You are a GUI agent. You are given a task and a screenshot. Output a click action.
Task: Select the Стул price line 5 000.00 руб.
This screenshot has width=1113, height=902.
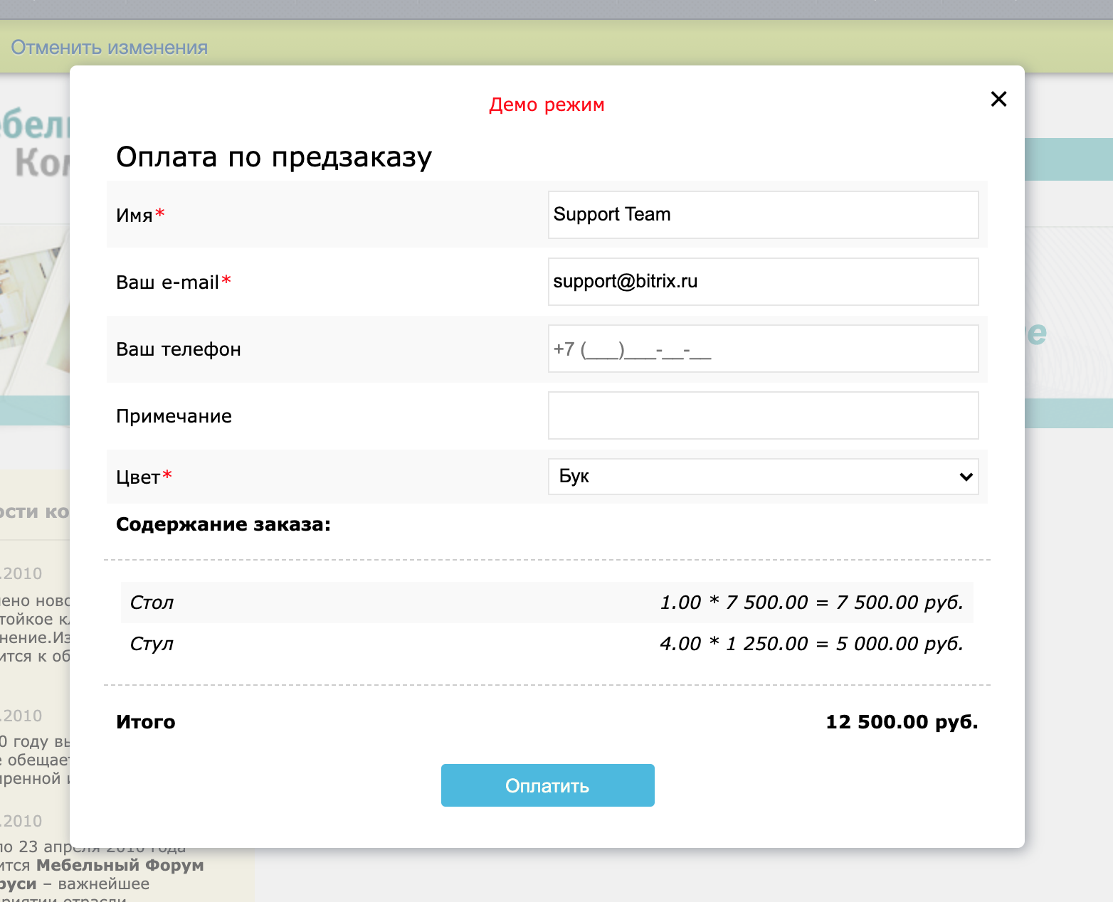(811, 644)
